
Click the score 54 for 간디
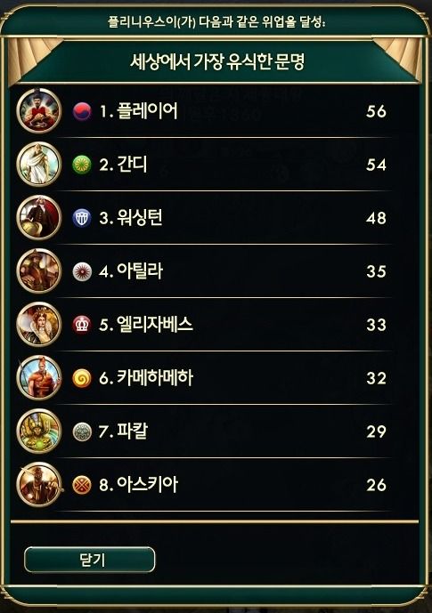pos(376,165)
